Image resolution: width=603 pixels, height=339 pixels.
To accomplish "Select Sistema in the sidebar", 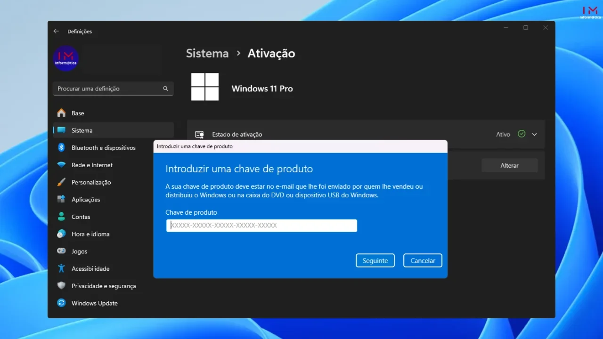I will tap(113, 130).
